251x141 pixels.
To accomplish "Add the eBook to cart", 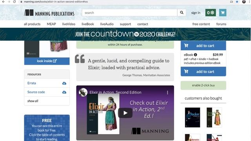I will click(x=203, y=71).
